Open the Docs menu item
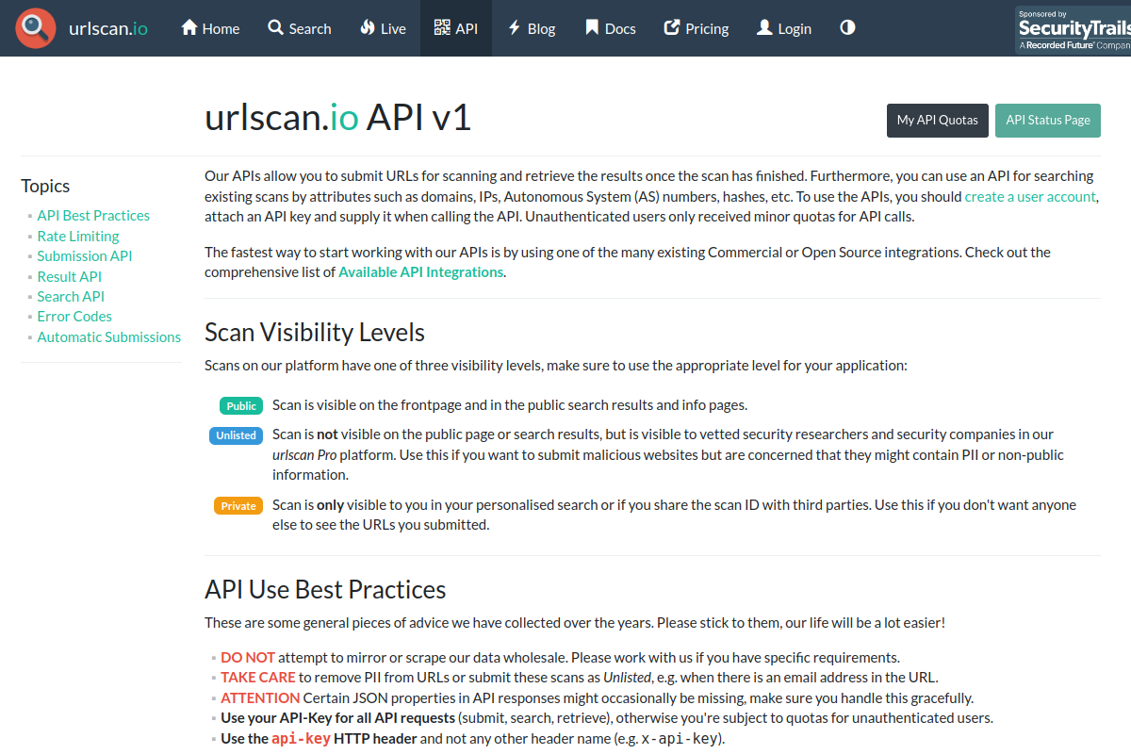Image resolution: width=1131 pixels, height=754 pixels. pos(611,28)
